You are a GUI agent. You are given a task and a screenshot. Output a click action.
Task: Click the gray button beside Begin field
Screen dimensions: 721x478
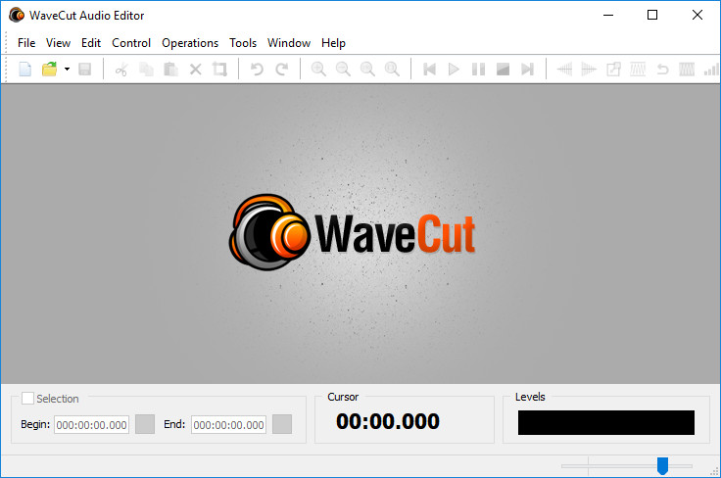coord(145,424)
